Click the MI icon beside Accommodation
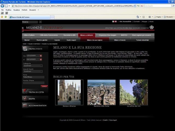The width and height of the screenshot is (175, 131). (x=25, y=105)
